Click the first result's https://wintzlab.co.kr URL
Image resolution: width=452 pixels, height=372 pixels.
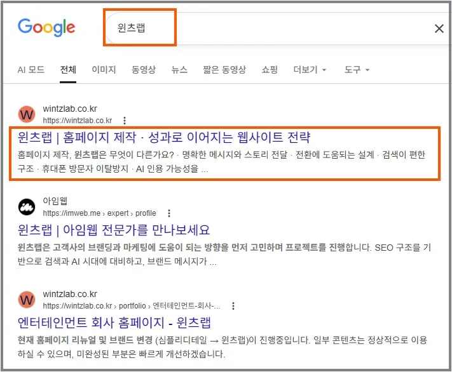click(78, 121)
